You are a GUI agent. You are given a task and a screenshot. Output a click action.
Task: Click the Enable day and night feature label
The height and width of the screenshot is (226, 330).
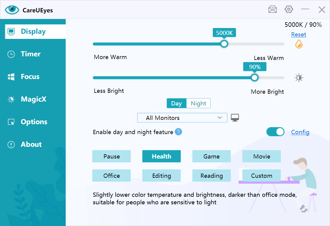click(x=133, y=132)
